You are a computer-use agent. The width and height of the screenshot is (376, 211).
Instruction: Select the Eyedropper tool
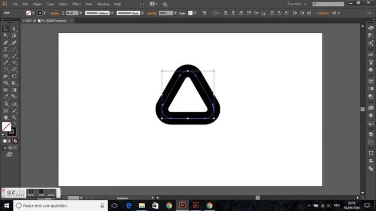pyautogui.click(x=6, y=97)
